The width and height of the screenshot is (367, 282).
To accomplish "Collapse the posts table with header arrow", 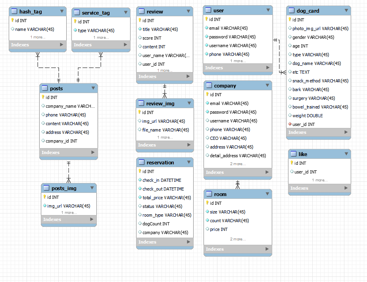I will point(93,88).
